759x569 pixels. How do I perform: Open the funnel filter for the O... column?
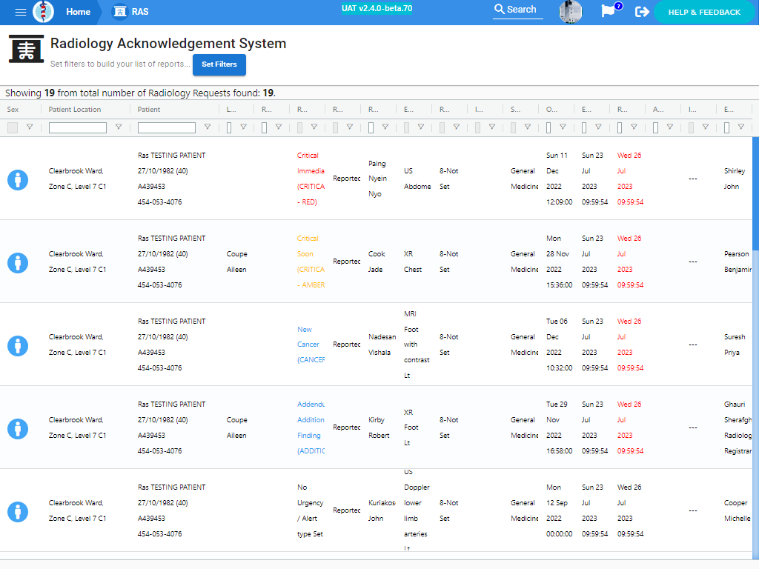[x=563, y=127]
